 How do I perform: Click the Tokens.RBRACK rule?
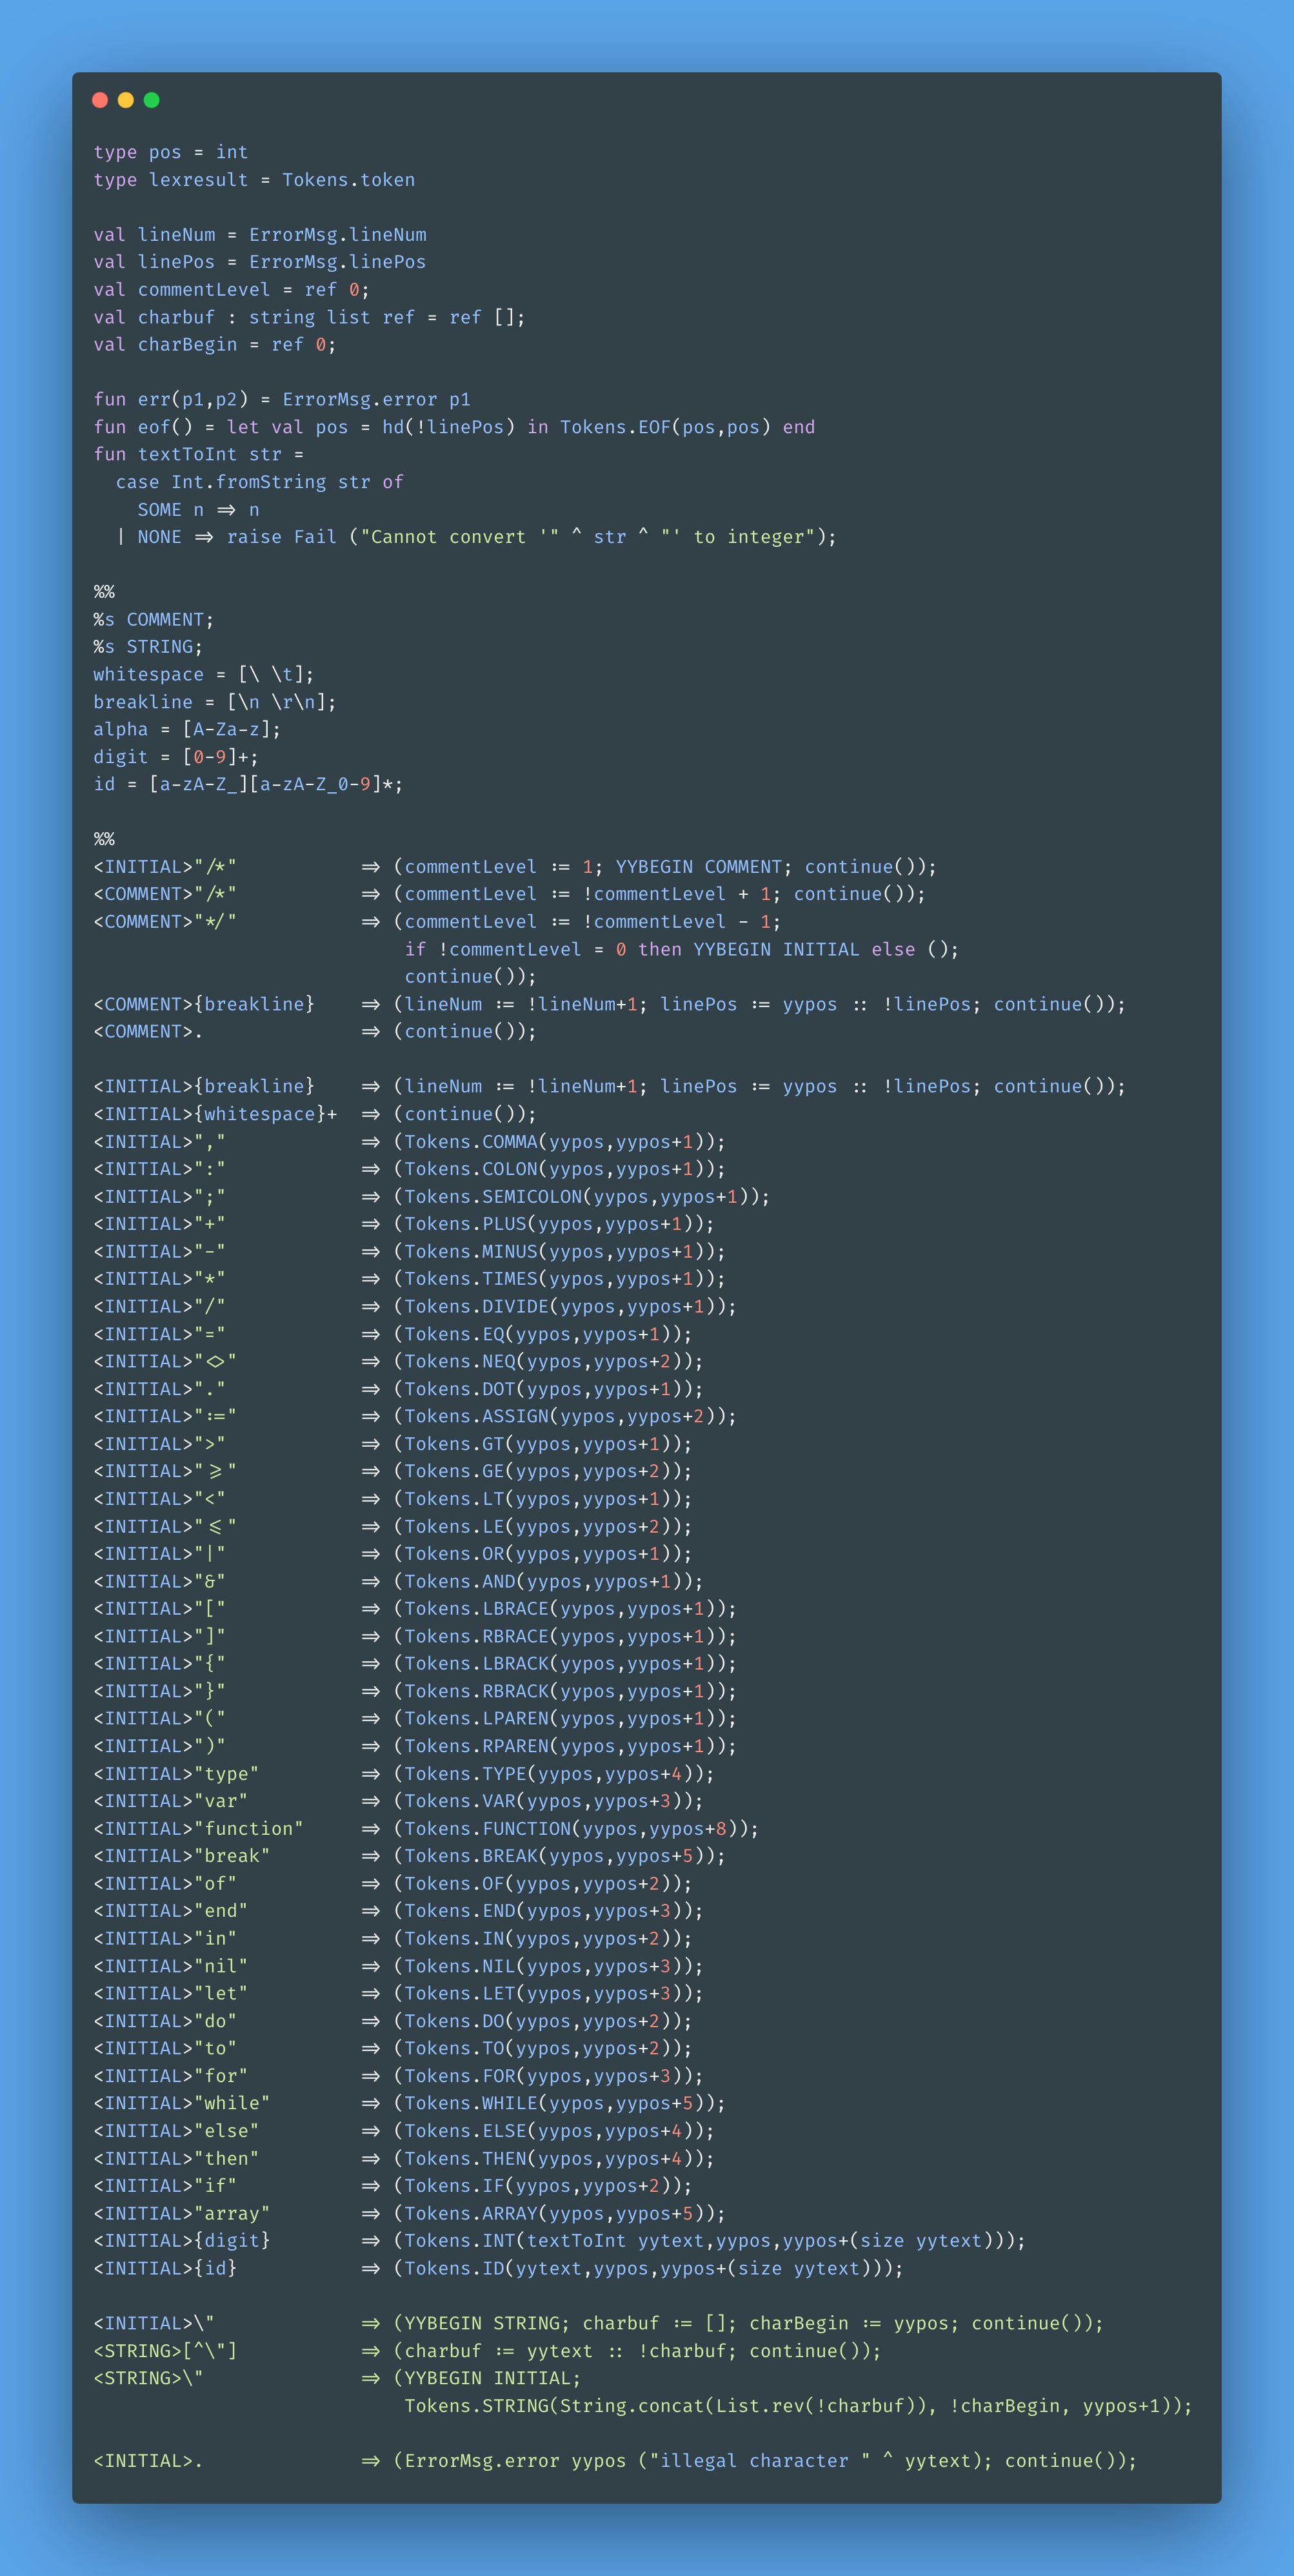click(x=415, y=1692)
